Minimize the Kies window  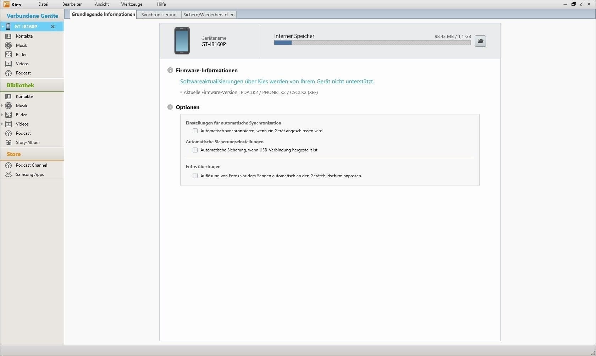coord(565,4)
